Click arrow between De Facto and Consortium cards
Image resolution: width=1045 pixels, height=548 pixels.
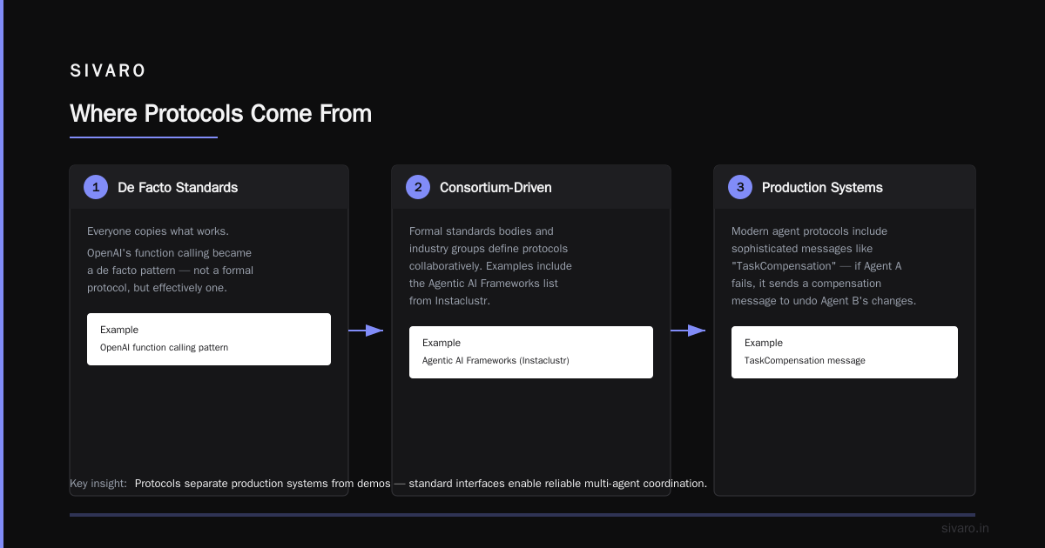[x=366, y=331]
